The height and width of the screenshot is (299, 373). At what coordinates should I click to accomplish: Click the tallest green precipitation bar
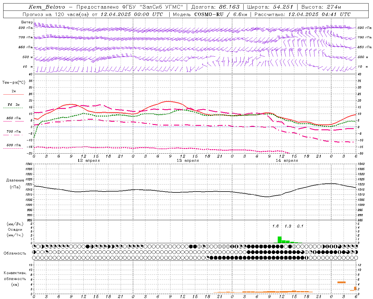pos(279,240)
